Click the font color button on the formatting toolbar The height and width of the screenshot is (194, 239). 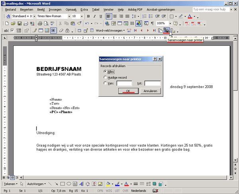pos(190,16)
